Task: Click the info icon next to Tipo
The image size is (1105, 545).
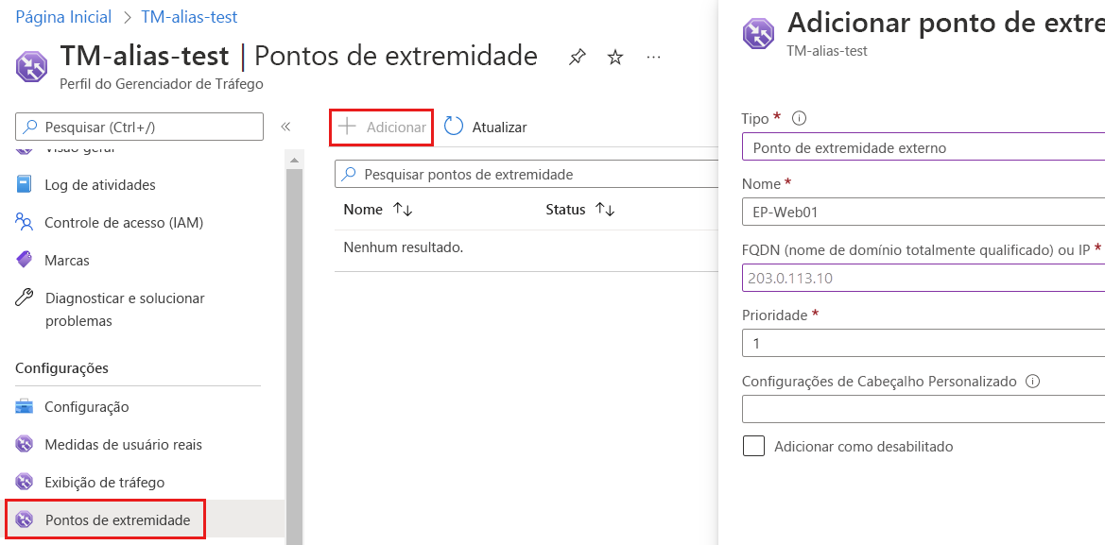Action: pos(801,117)
